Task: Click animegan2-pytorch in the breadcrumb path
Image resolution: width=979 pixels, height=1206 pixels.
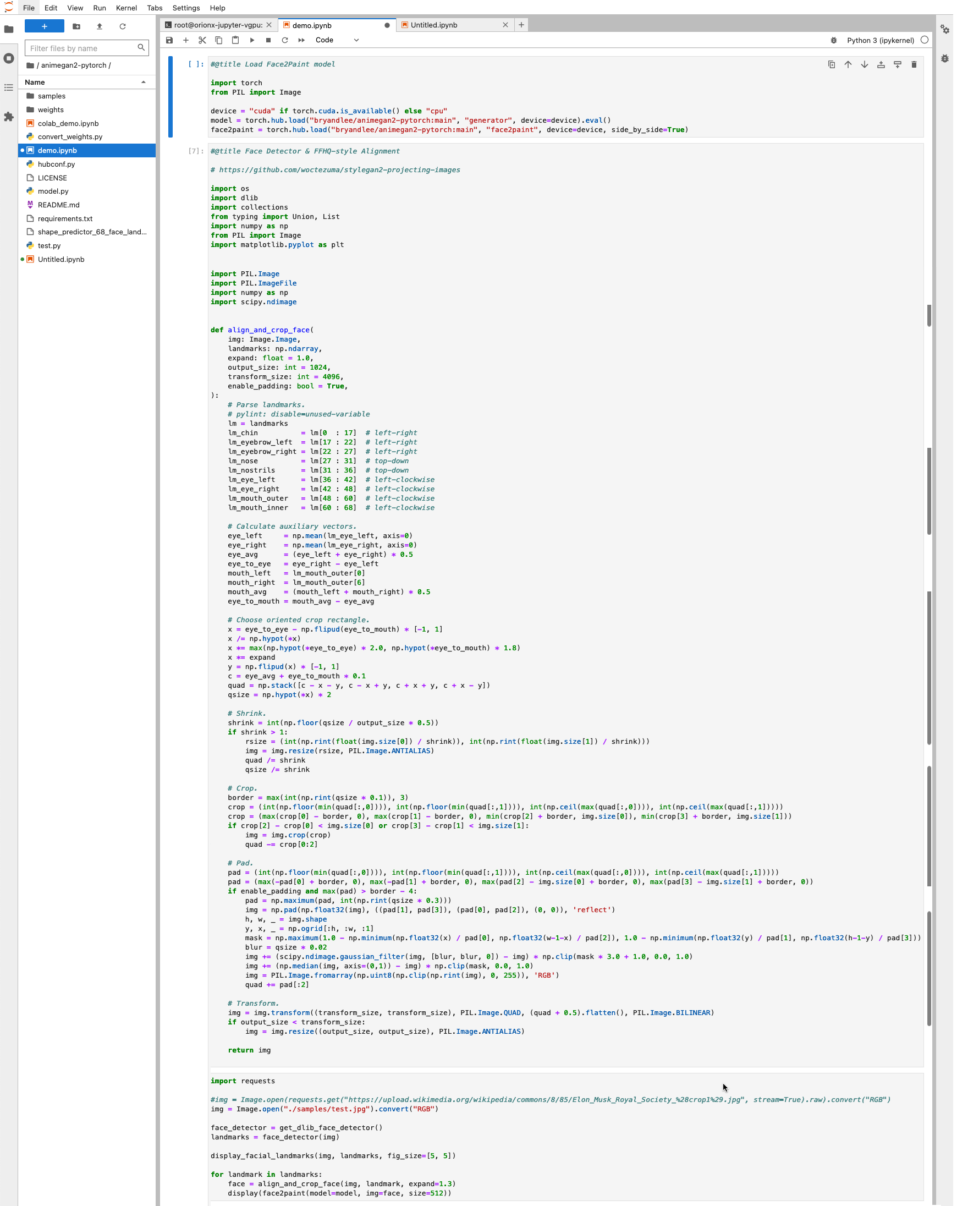Action: click(x=73, y=65)
